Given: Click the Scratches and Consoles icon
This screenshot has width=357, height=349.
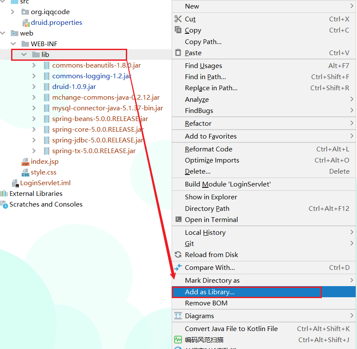Looking at the screenshot, I should point(4,204).
